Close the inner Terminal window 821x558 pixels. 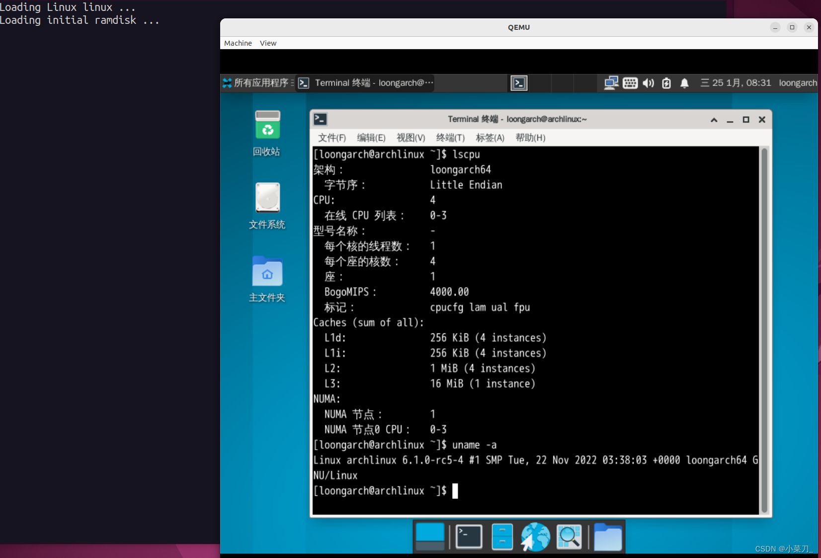pyautogui.click(x=762, y=120)
